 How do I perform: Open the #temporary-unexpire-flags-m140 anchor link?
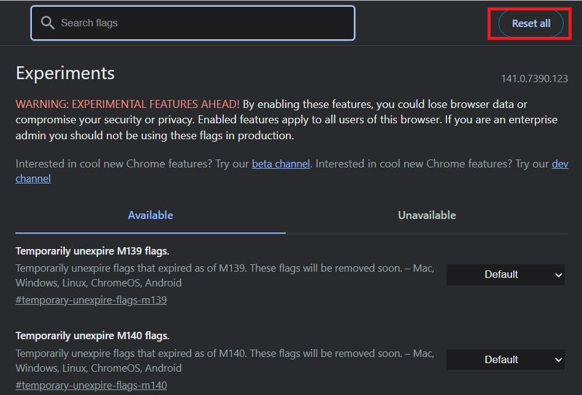91,385
